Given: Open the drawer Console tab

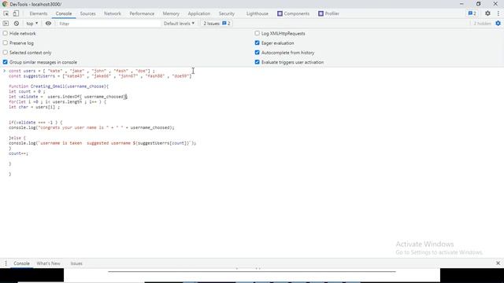Looking at the screenshot, I should 21,263.
